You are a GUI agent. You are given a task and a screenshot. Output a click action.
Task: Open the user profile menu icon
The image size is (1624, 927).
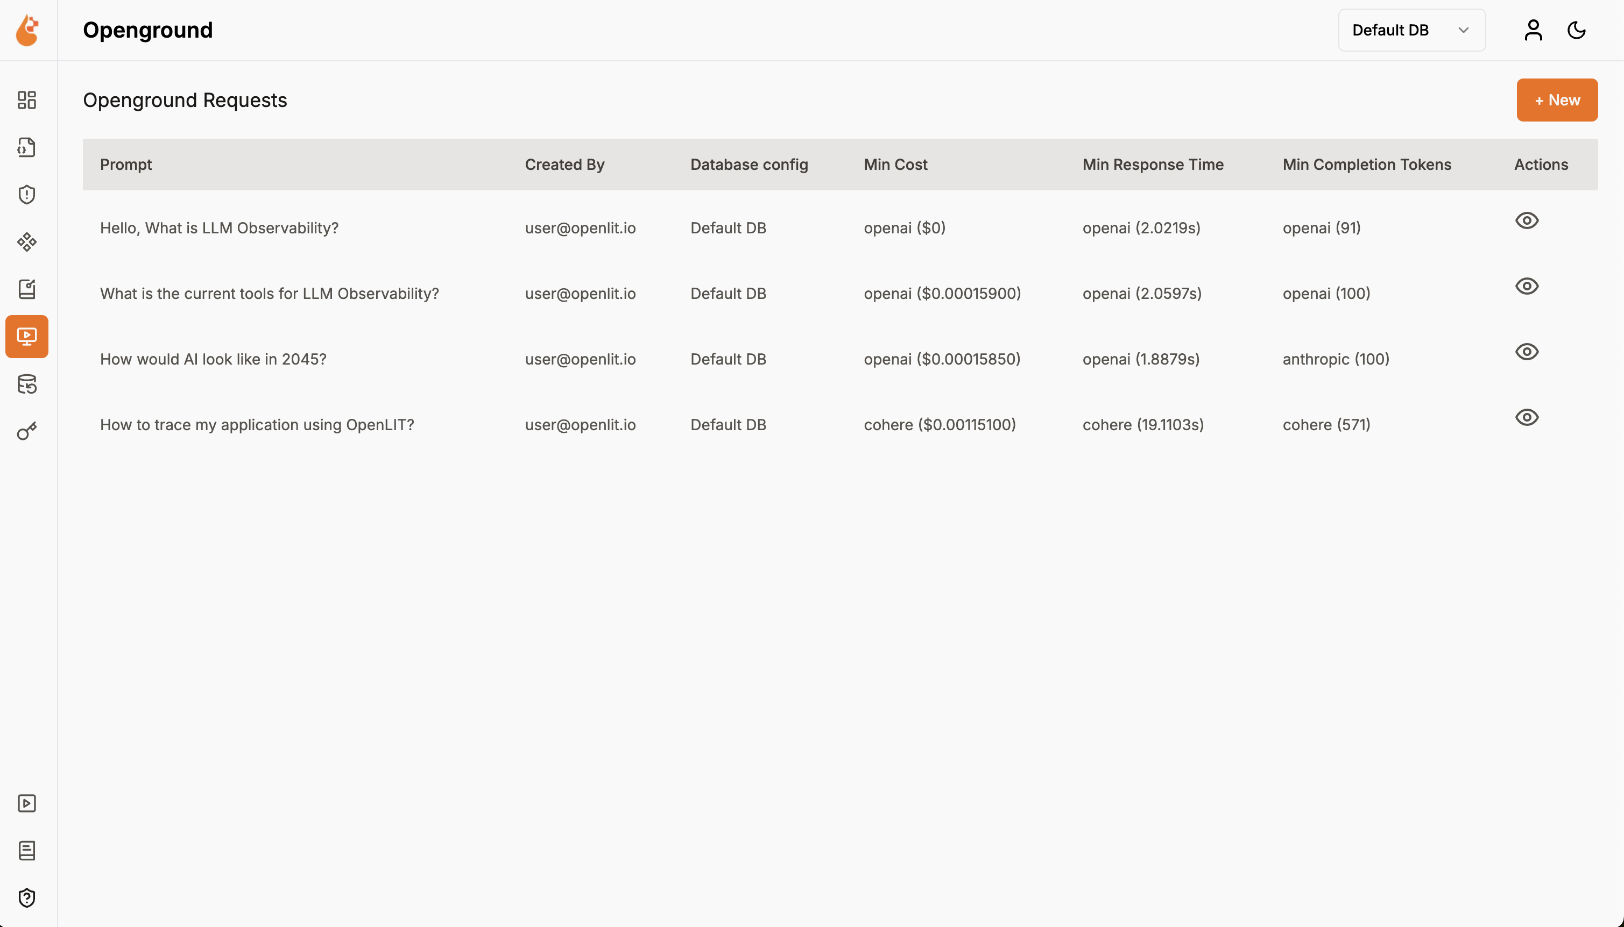[1533, 30]
